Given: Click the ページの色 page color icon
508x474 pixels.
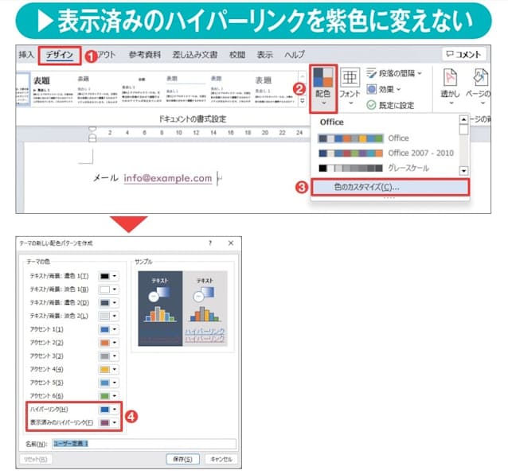Looking at the screenshot, I should [x=480, y=78].
